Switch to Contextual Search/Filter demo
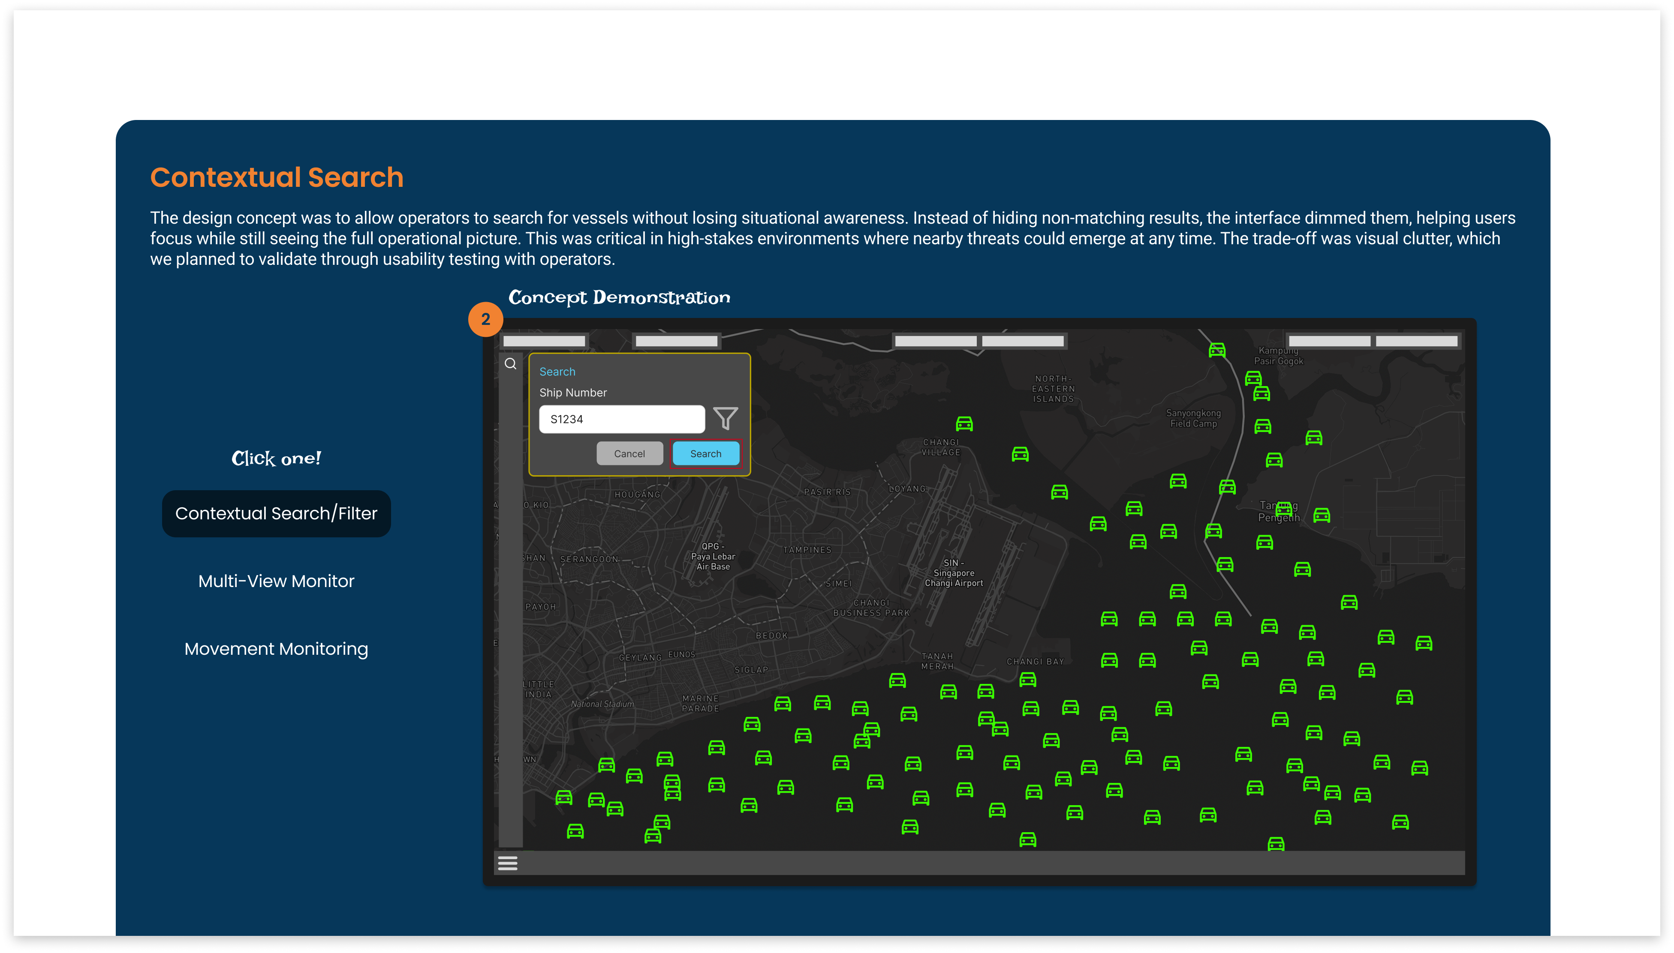 [277, 514]
